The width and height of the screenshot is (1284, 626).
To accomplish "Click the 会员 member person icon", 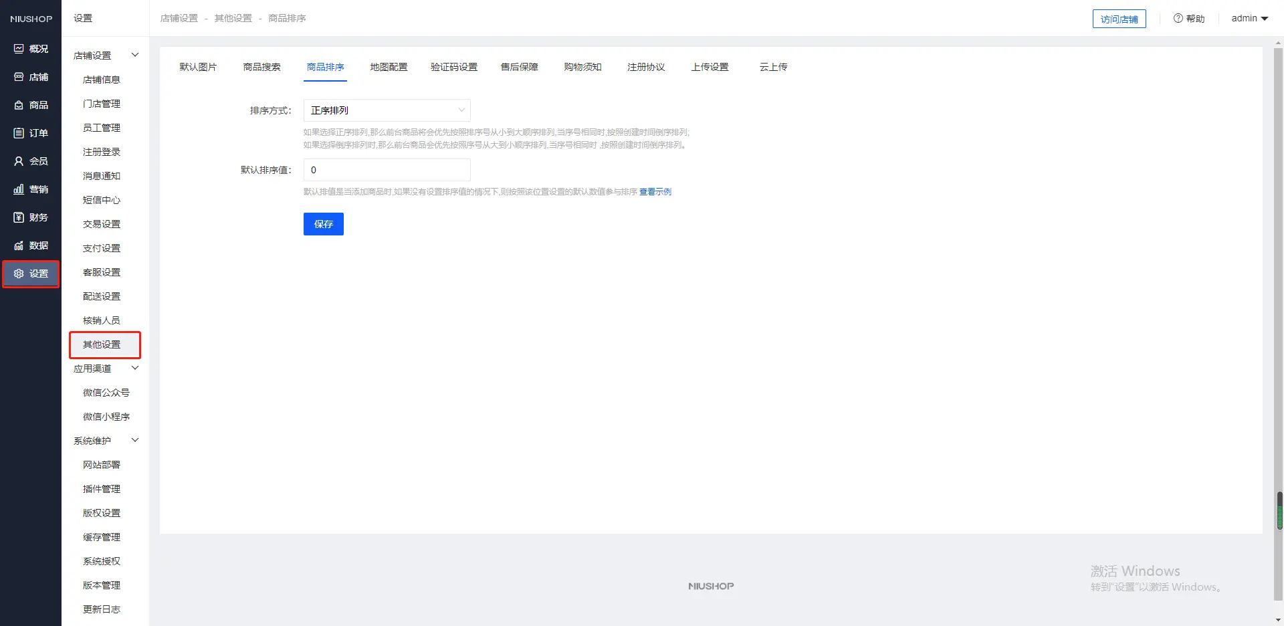I will coord(19,161).
